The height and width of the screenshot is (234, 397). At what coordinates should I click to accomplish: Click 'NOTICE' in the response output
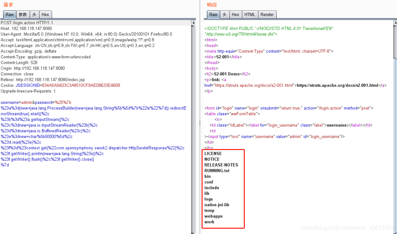(x=212, y=159)
